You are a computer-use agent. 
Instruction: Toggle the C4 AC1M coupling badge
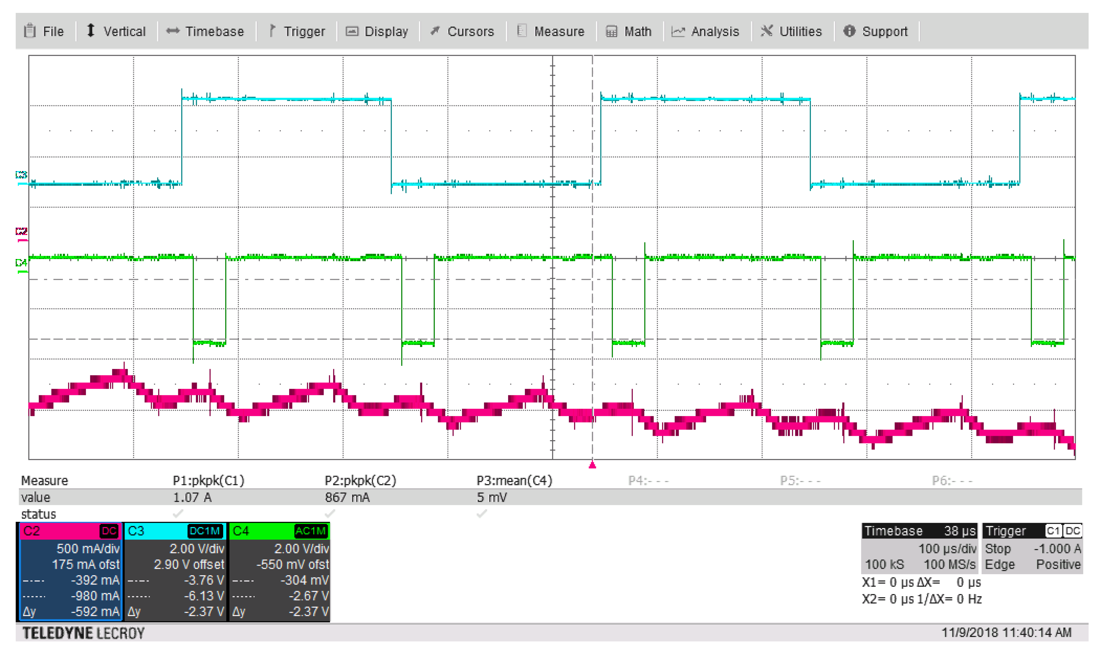[x=311, y=531]
